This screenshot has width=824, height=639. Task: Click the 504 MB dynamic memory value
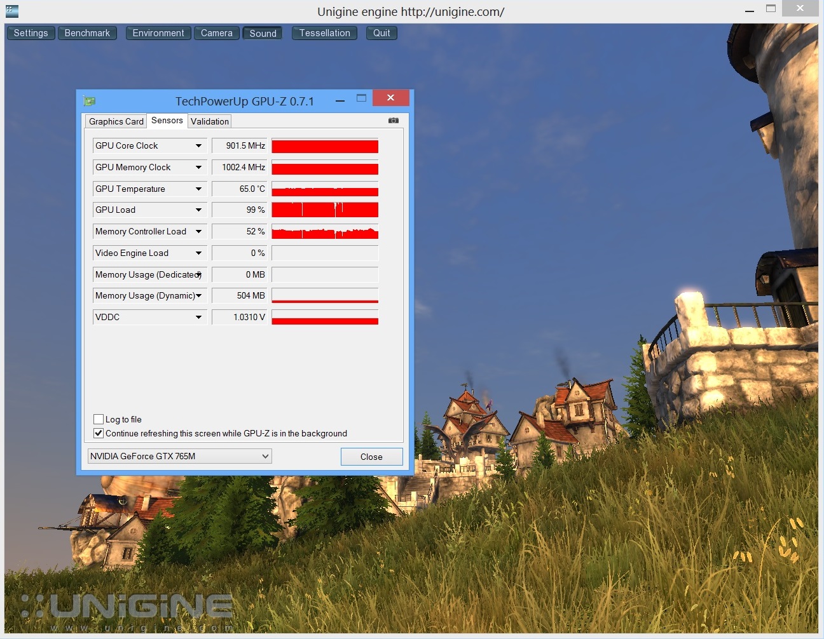pyautogui.click(x=240, y=296)
